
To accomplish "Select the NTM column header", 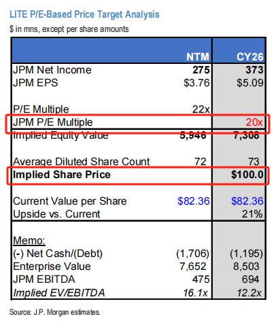I will point(198,57).
